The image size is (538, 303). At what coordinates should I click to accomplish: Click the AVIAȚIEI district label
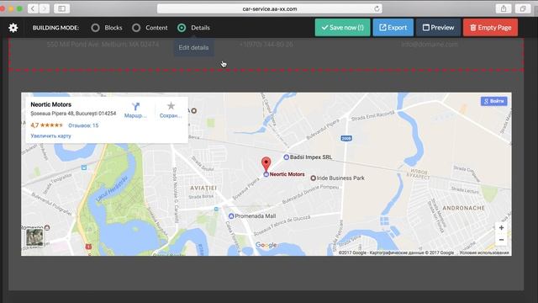(203, 188)
